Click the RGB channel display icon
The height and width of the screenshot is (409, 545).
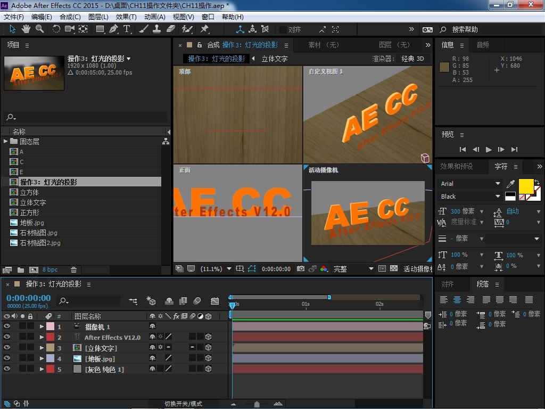click(324, 268)
